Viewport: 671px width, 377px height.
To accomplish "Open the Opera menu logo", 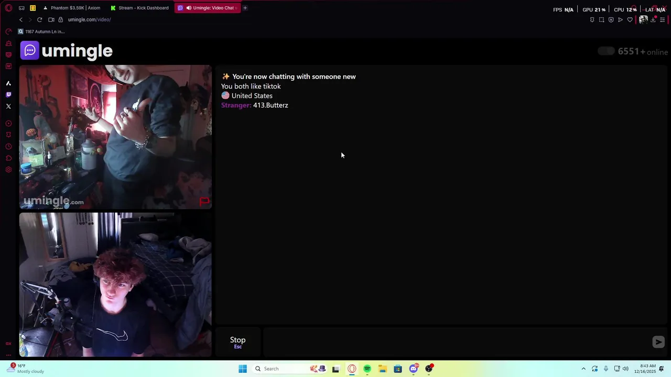I will coord(8,8).
